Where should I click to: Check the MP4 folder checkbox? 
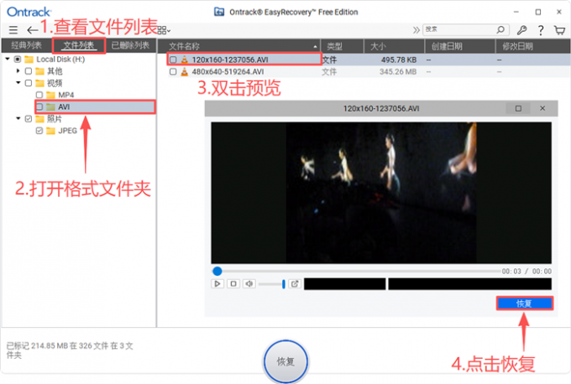(x=39, y=95)
